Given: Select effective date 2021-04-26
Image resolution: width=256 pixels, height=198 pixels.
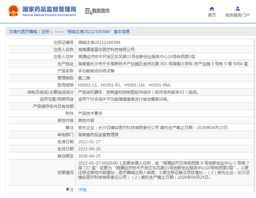Looking at the screenshot, I should coord(89,149).
